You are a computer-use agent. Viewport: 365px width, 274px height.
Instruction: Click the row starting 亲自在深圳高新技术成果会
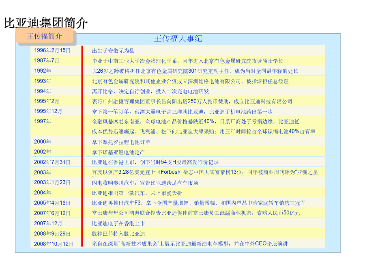click(x=190, y=244)
